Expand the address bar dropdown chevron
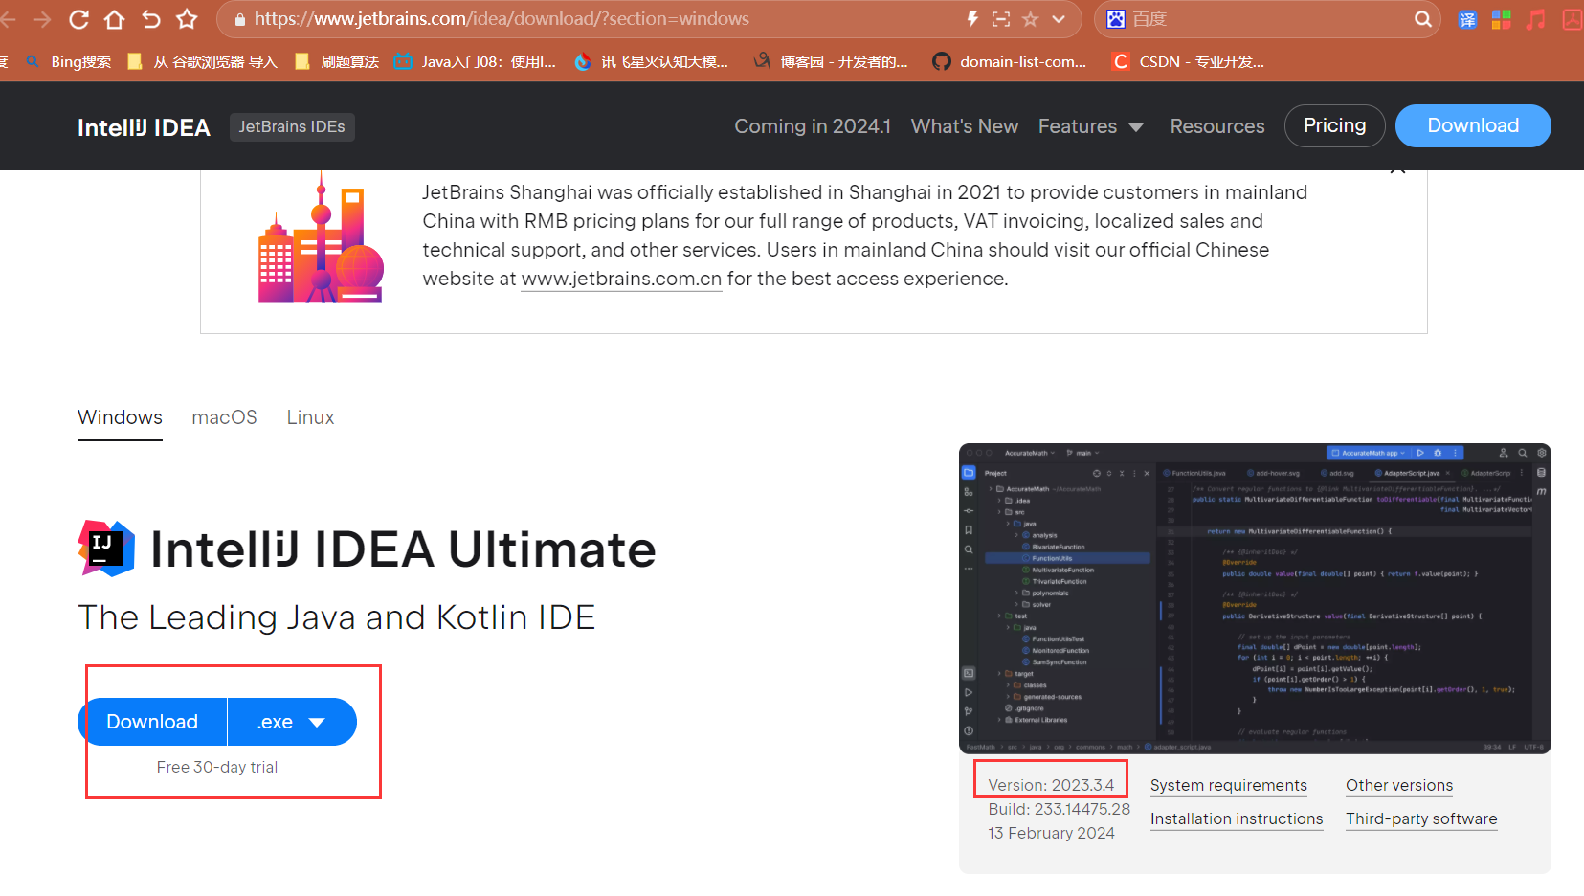Image resolution: width=1584 pixels, height=896 pixels. coord(1059,19)
